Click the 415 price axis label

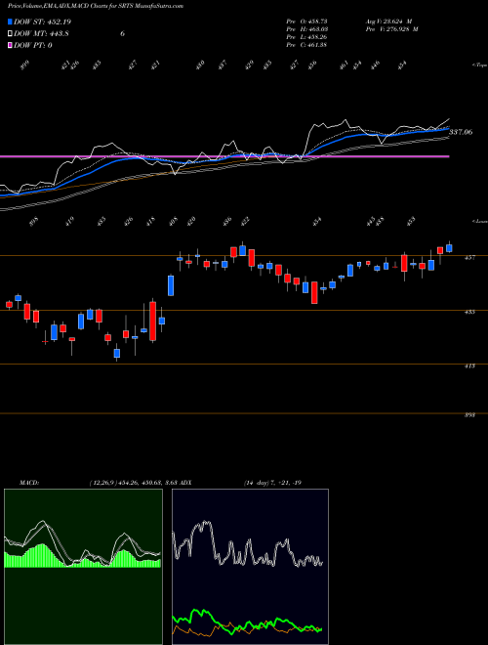(x=469, y=365)
